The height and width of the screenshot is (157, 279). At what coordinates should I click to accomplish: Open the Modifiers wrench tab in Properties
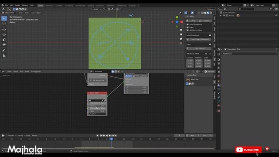218,85
